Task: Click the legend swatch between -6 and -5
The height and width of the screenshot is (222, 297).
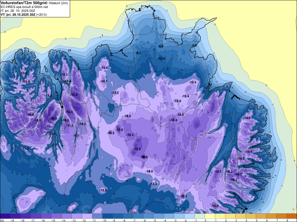Action: pos(148,216)
